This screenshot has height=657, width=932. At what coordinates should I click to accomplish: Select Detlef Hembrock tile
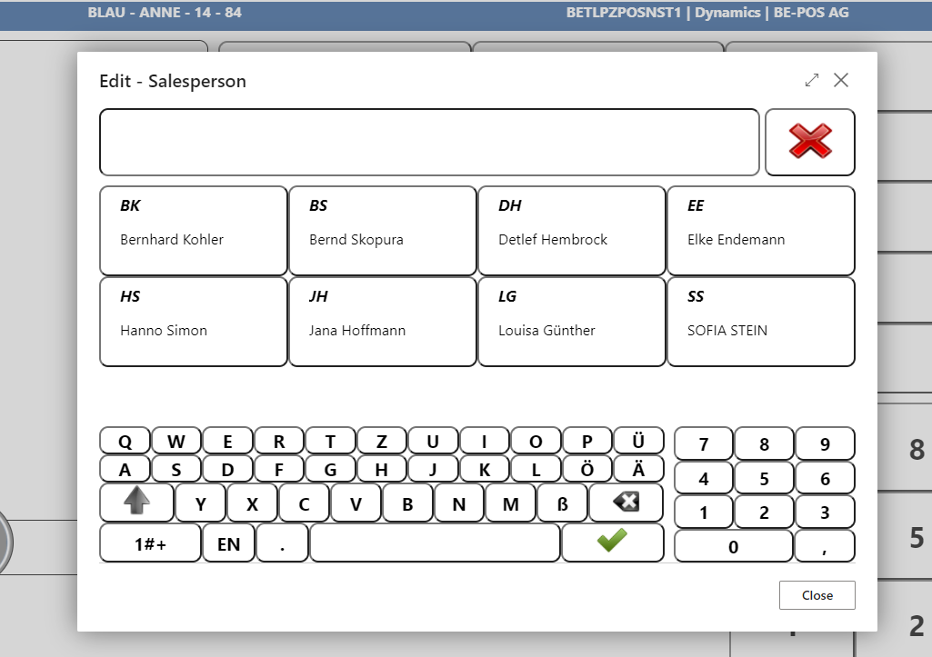pos(571,231)
